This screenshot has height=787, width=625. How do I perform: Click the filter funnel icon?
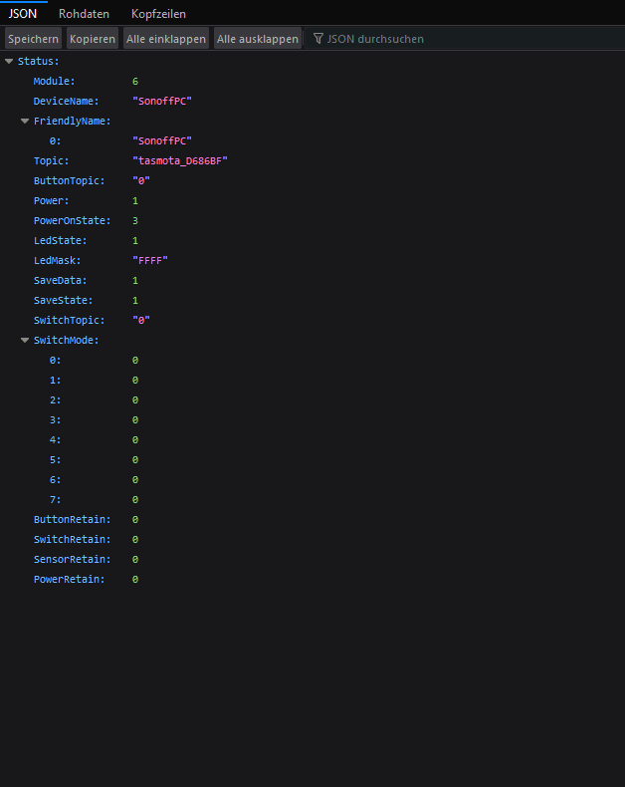318,39
